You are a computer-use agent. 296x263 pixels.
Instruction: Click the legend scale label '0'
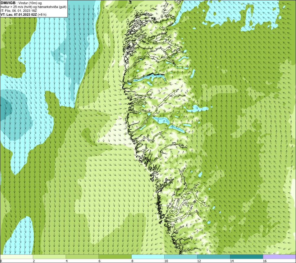pyautogui.click(x=1, y=261)
